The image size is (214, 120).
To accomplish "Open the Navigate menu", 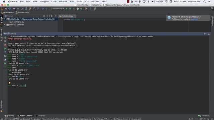I will point(44,1).
